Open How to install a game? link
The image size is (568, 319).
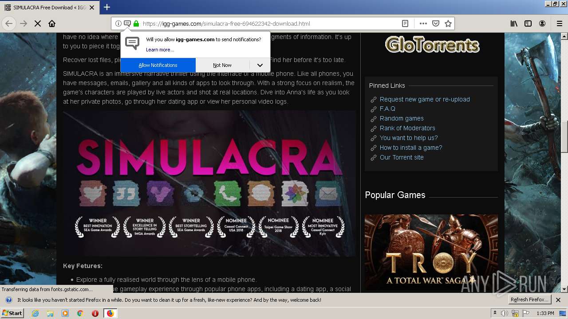pos(411,148)
